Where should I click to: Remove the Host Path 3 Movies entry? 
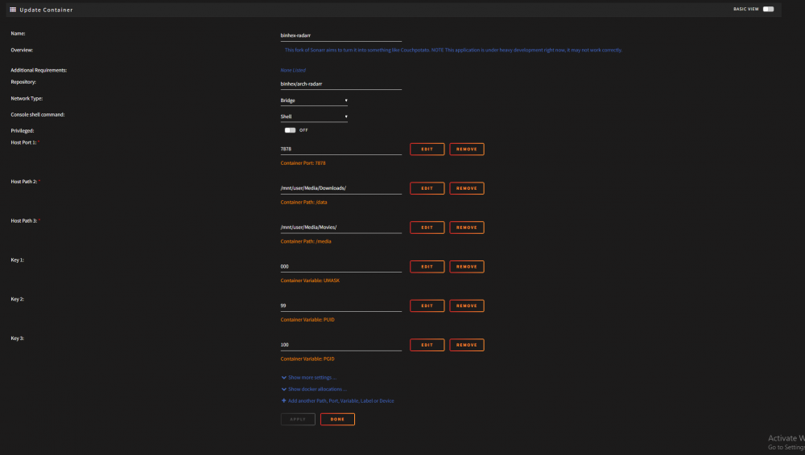tap(467, 227)
